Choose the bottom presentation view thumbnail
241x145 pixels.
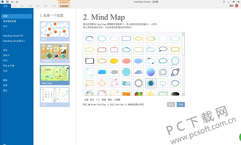tap(55, 97)
